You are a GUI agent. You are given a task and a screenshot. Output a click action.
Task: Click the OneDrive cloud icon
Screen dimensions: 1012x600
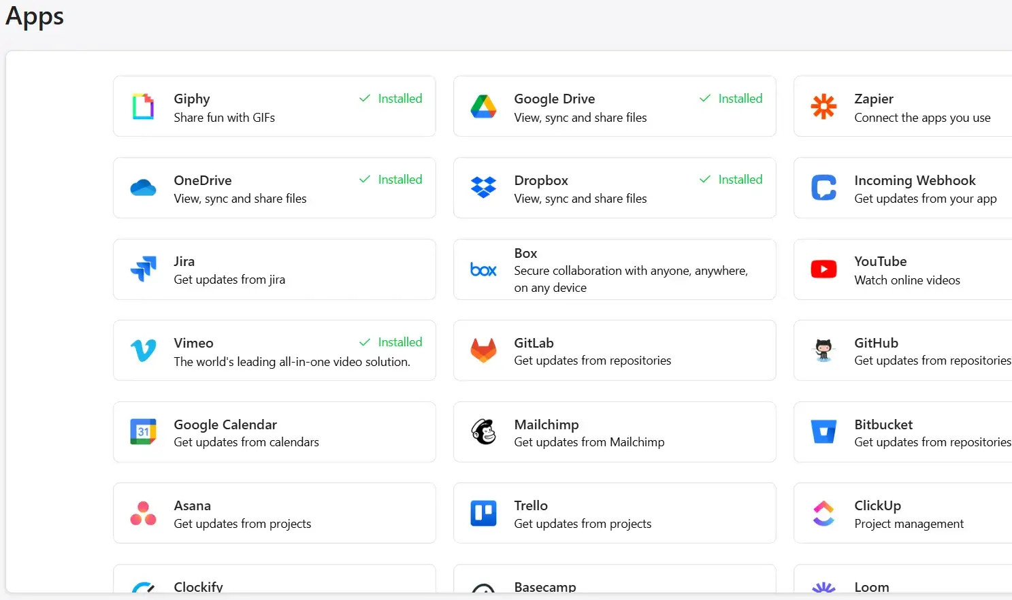143,188
